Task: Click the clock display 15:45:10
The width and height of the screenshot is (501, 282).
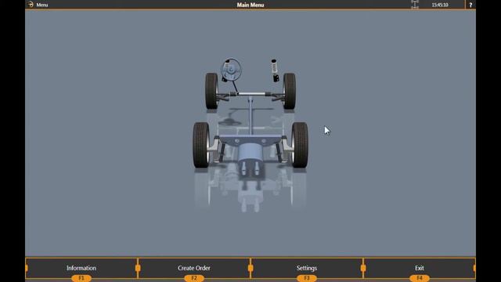Action: tap(440, 5)
